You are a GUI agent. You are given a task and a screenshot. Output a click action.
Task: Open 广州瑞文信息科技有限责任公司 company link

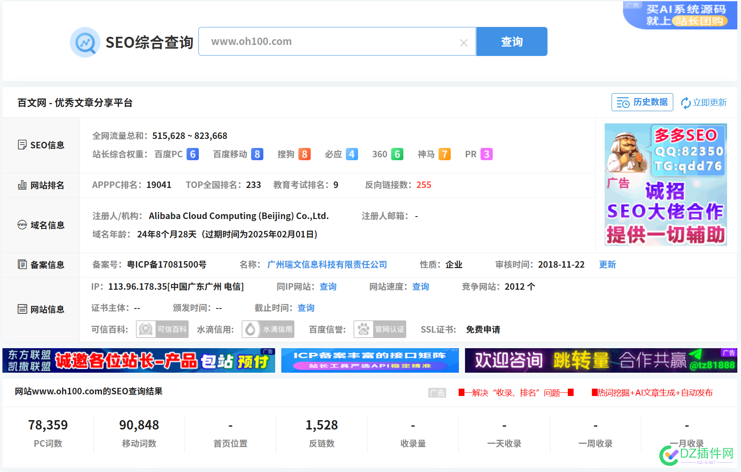point(327,264)
